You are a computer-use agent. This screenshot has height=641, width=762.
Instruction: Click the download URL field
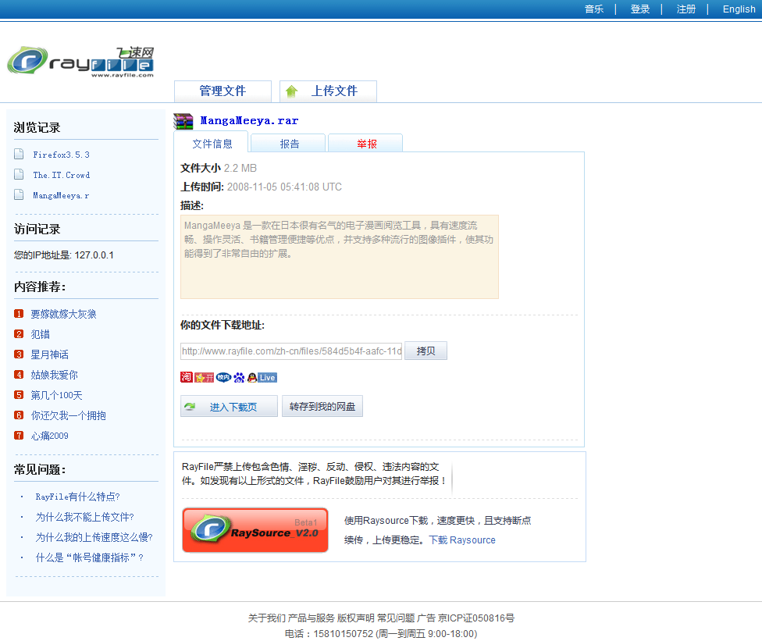click(291, 351)
